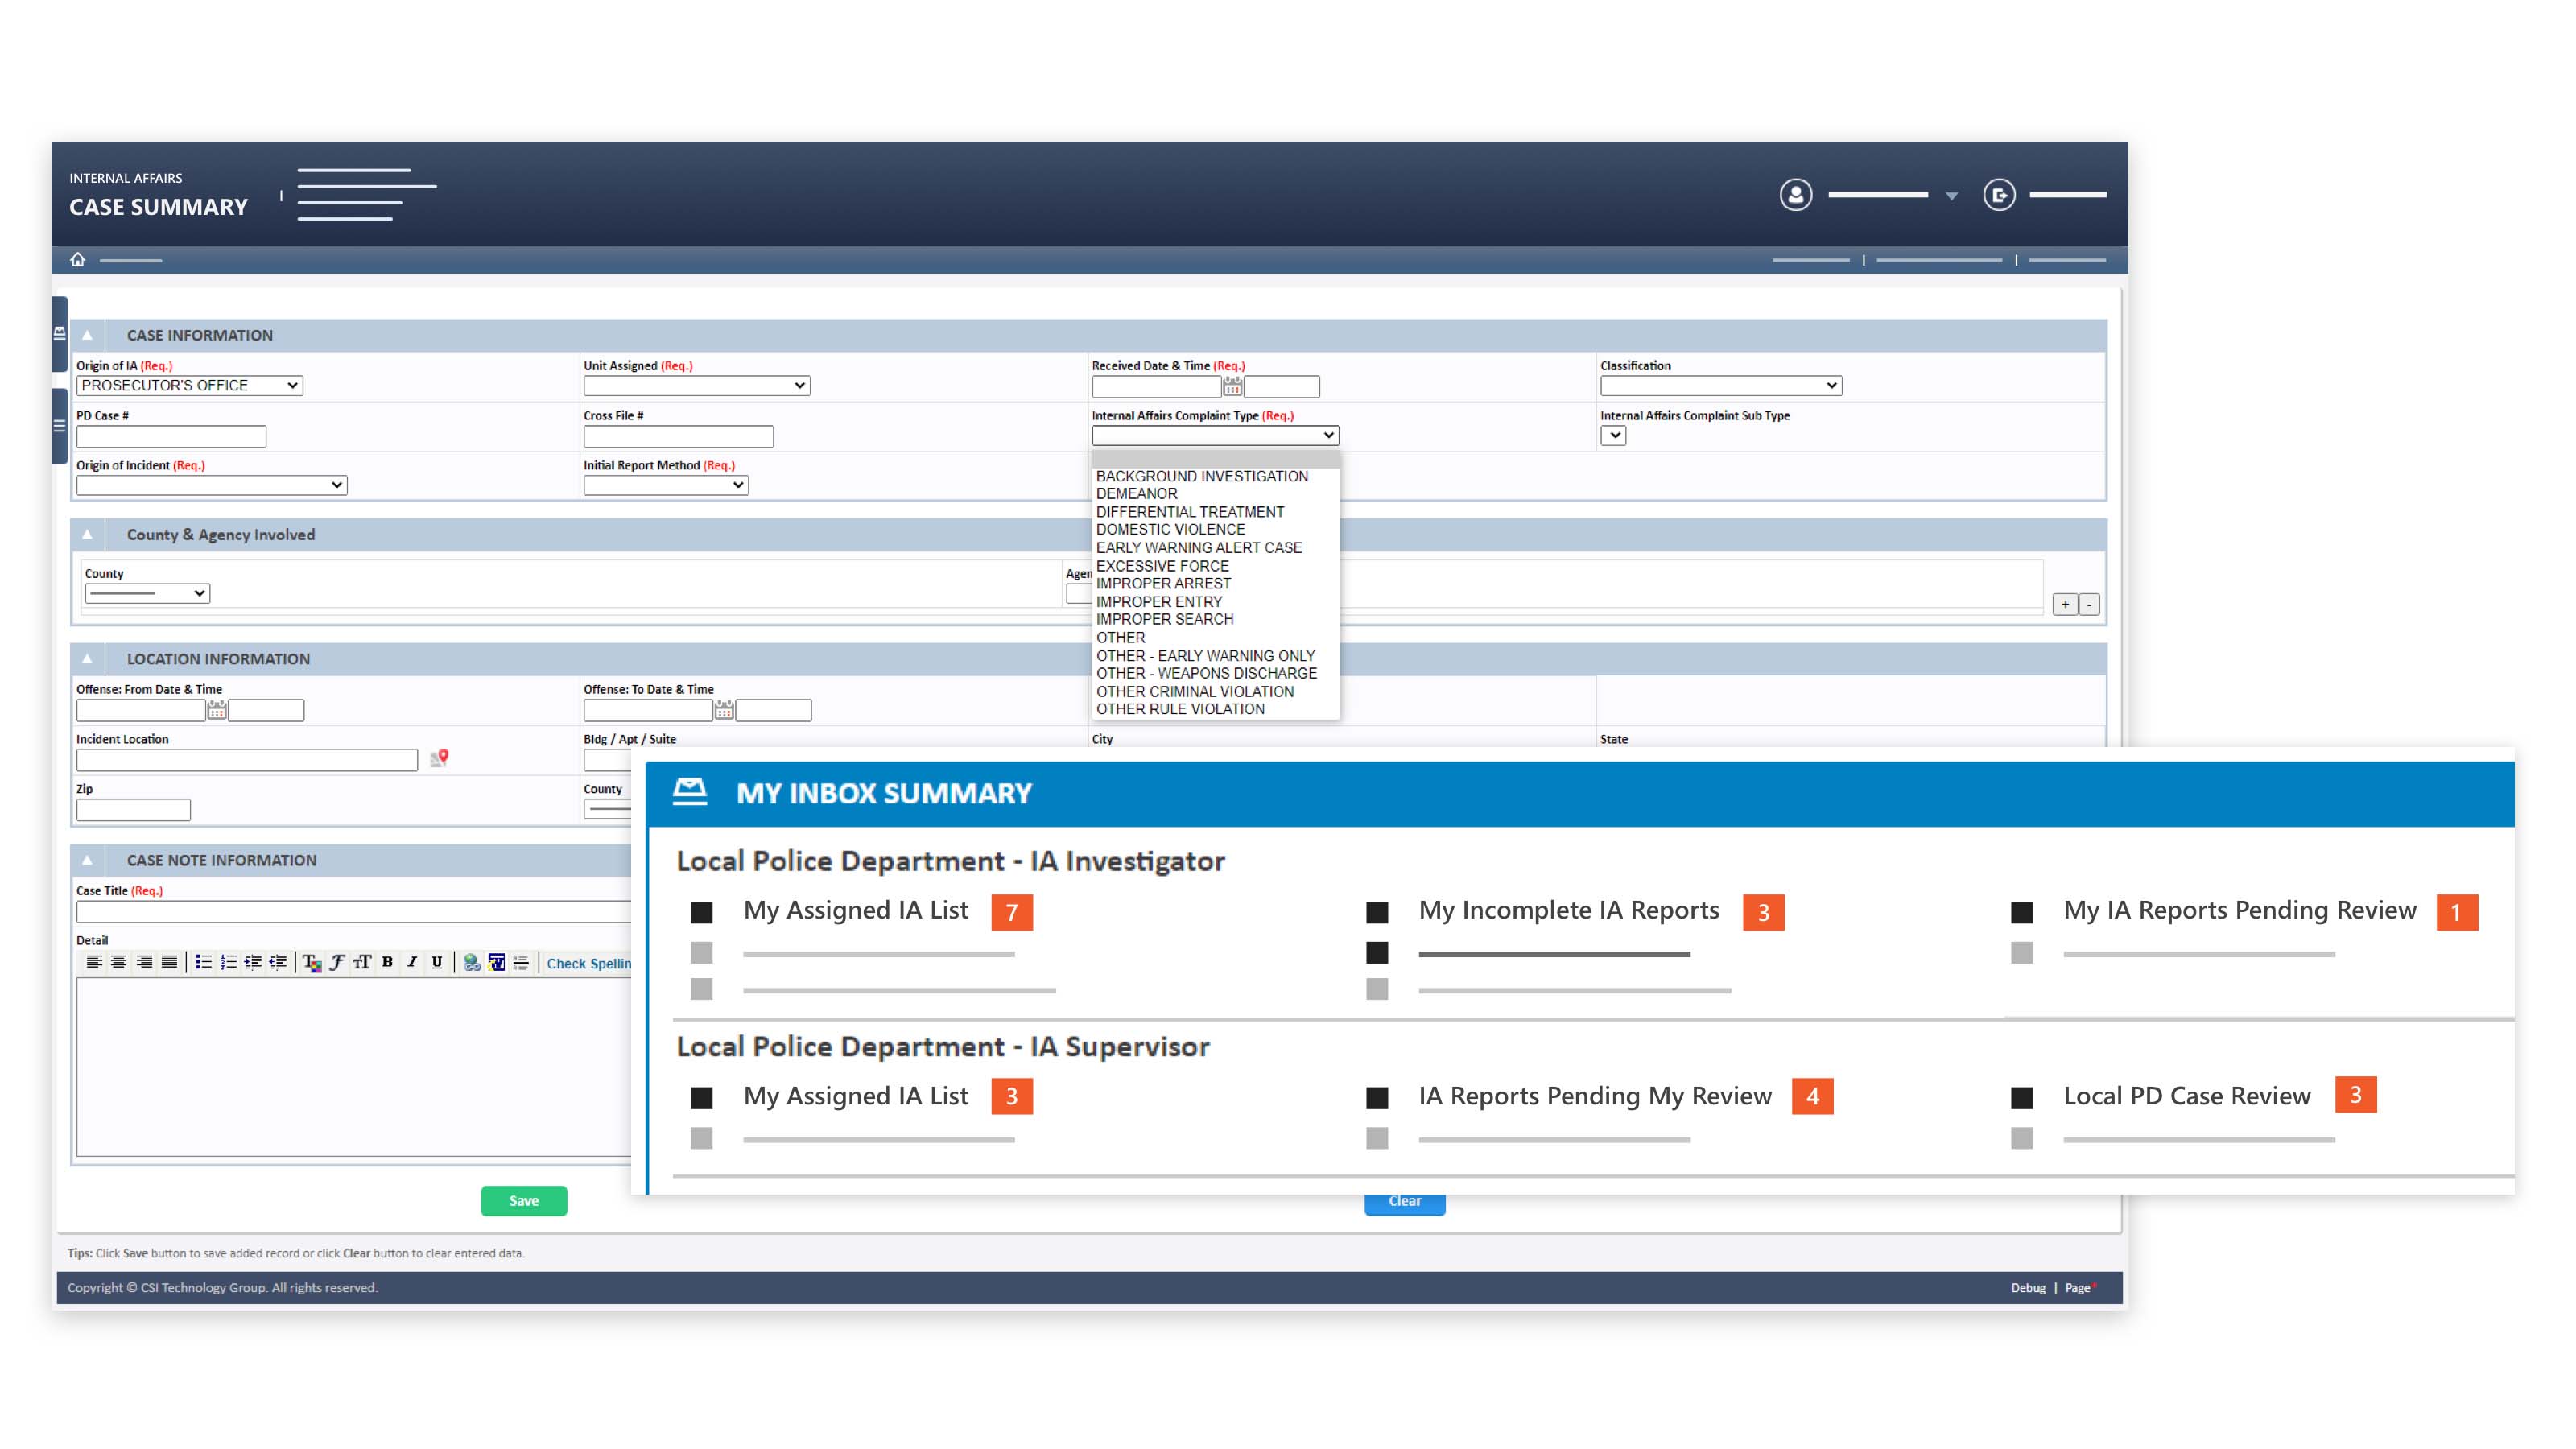Click the home icon in breadcrumb bar

tap(77, 259)
